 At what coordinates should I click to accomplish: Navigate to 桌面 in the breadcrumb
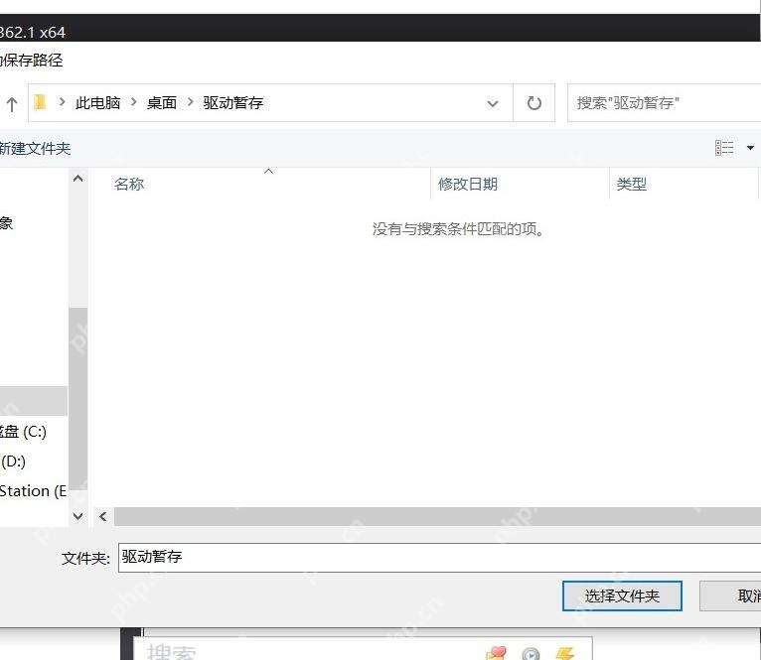(x=162, y=103)
